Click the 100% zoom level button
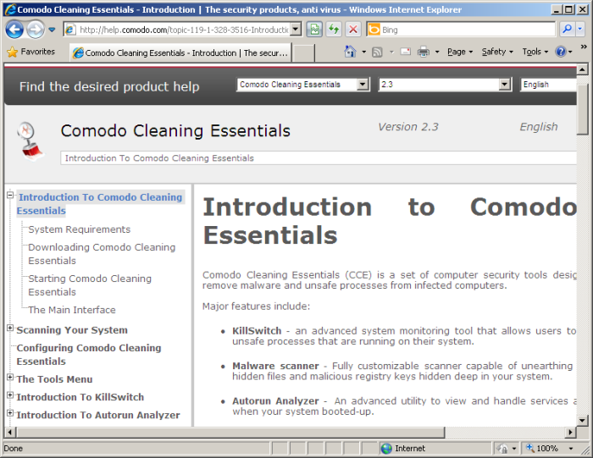The image size is (593, 458). point(542,449)
